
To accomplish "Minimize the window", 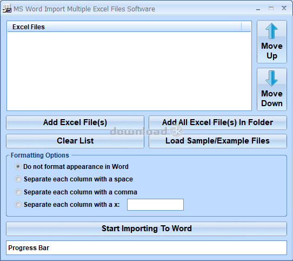I will click(x=258, y=9).
